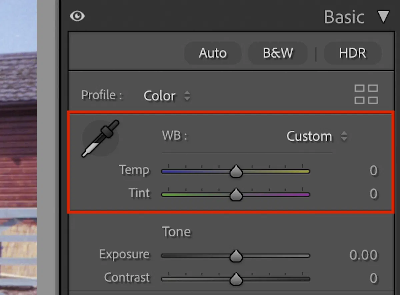Click the Tone section label

tap(176, 232)
